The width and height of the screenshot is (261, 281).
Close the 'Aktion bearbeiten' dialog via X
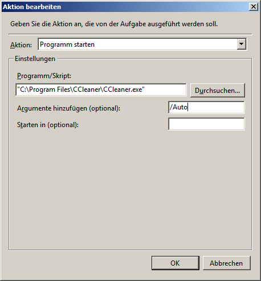(x=254, y=7)
